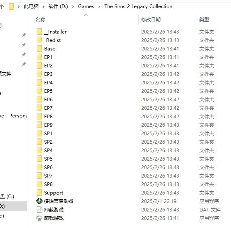
Task: Select the EP4 folder icon
Action: click(39, 83)
